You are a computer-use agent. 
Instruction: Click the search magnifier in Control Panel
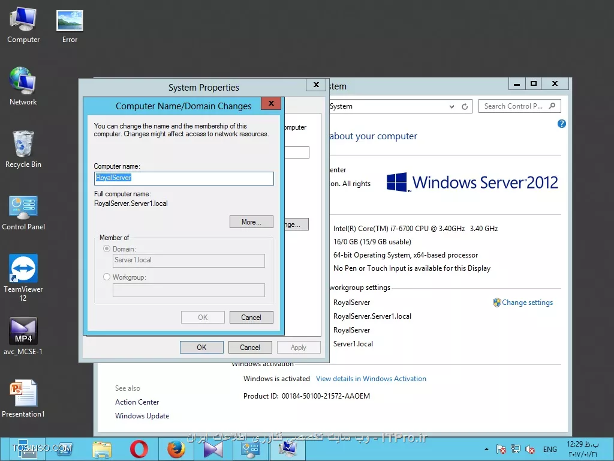click(x=552, y=106)
